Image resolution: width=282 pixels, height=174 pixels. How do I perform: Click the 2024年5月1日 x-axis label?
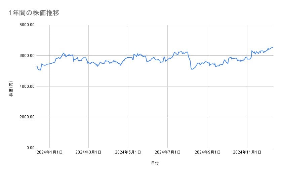click(x=128, y=152)
